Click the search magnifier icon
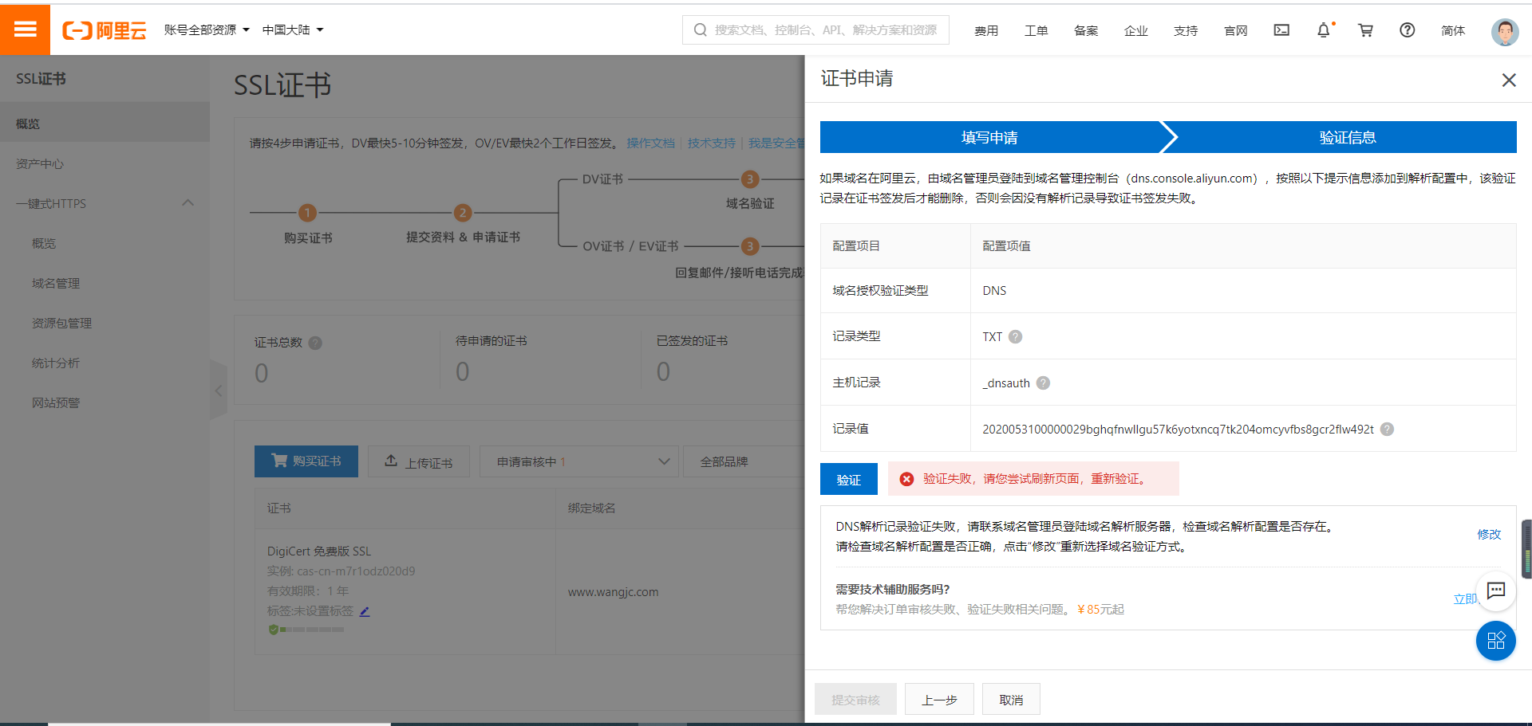 pyautogui.click(x=701, y=30)
